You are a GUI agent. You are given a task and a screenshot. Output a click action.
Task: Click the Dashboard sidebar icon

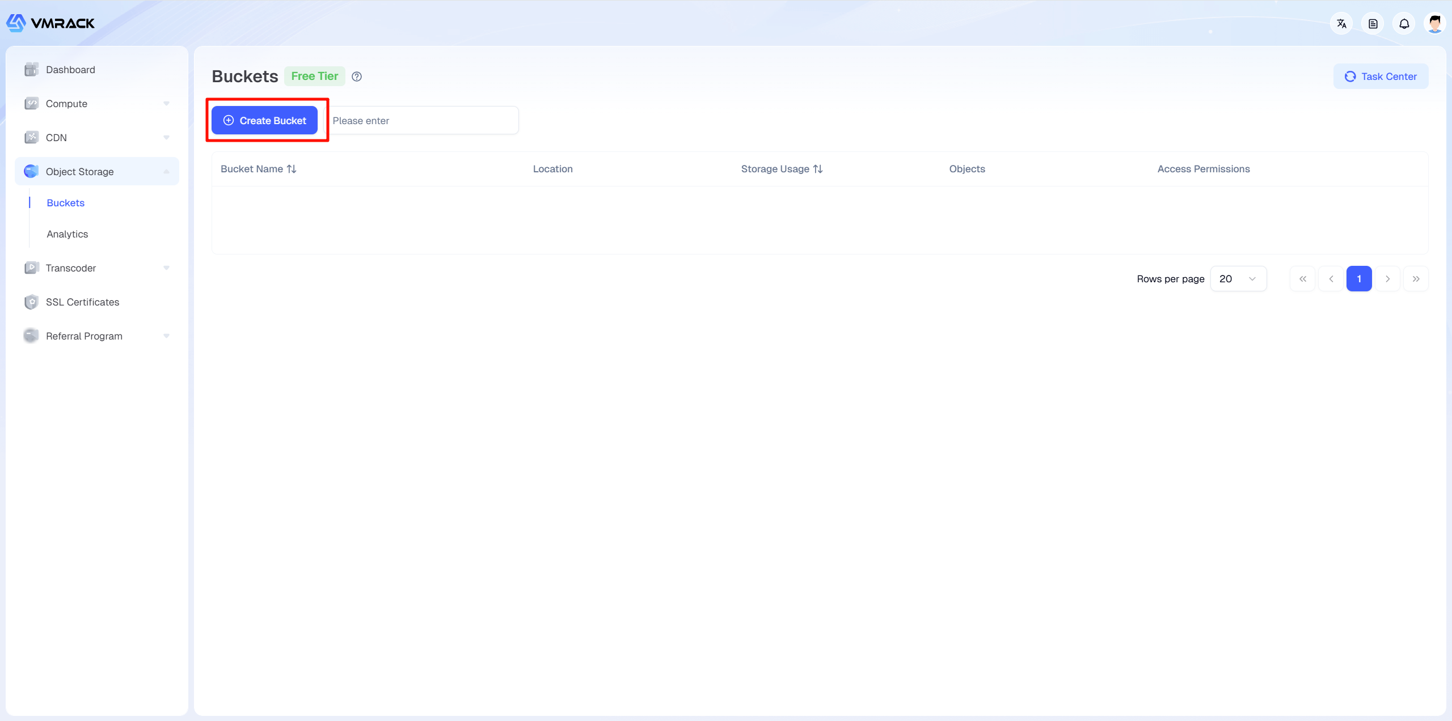31,70
